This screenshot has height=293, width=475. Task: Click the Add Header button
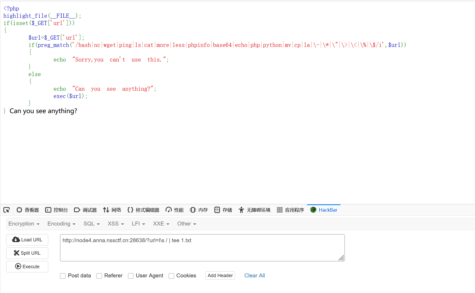click(220, 276)
